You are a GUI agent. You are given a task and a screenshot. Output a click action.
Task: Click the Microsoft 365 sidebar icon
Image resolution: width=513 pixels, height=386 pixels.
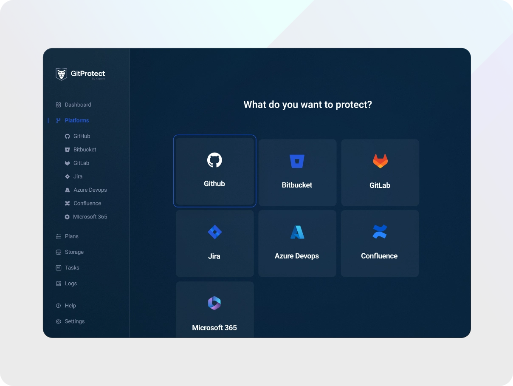click(67, 217)
